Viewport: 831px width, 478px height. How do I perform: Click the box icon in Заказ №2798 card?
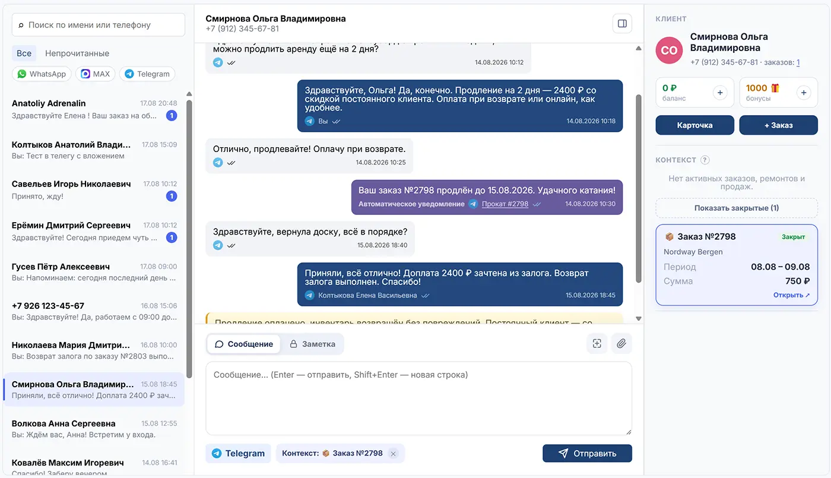pyautogui.click(x=670, y=236)
